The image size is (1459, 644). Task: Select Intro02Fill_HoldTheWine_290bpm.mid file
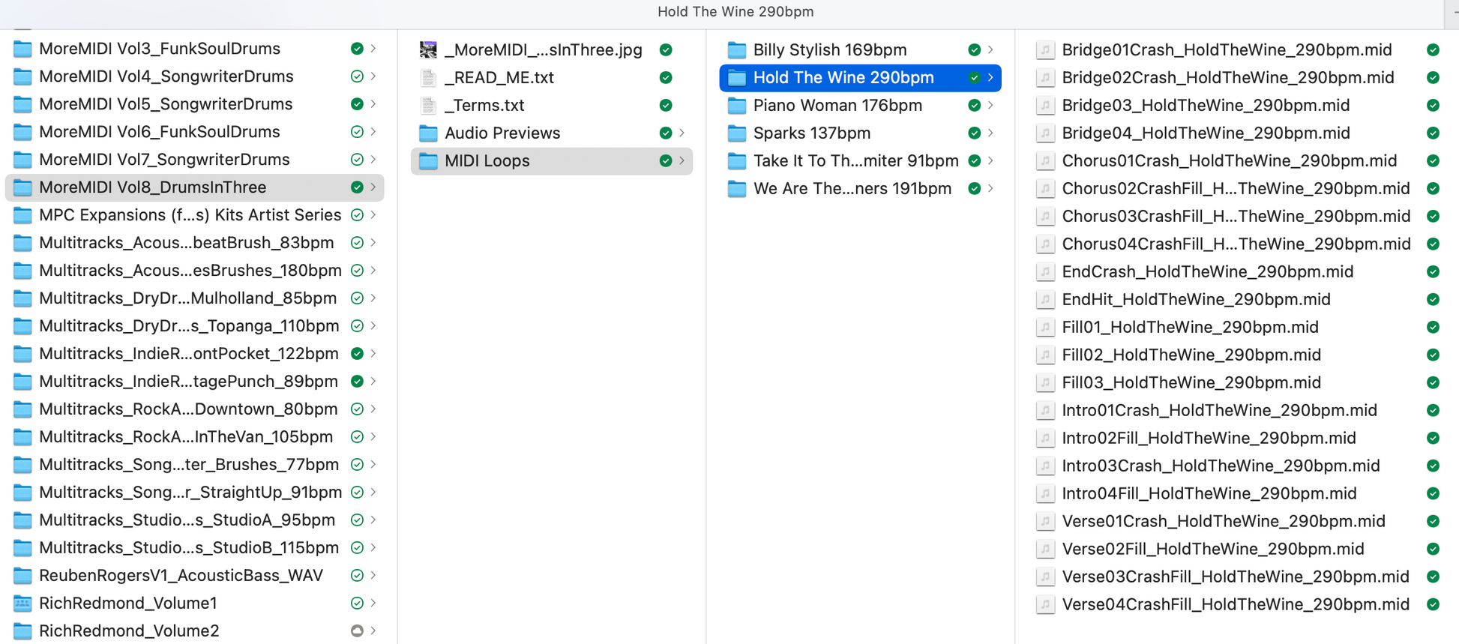1208,438
